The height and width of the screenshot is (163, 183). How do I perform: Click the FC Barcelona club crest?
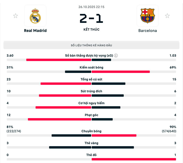coord(147,16)
